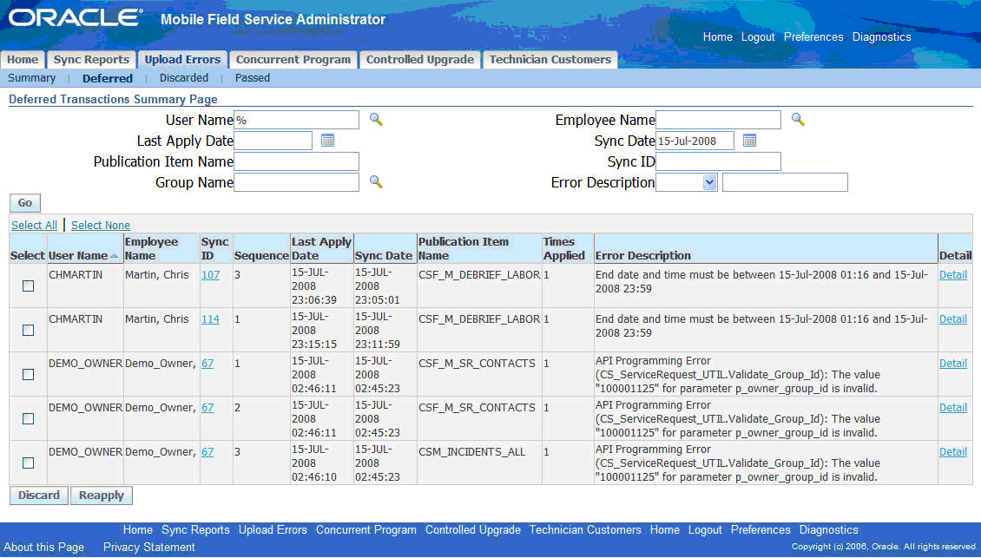The height and width of the screenshot is (558, 981).
Task: Open Sync ID 107 link
Action: 210,274
